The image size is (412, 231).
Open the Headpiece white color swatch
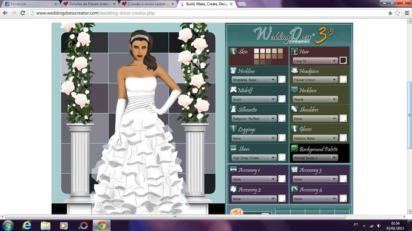coord(343,79)
